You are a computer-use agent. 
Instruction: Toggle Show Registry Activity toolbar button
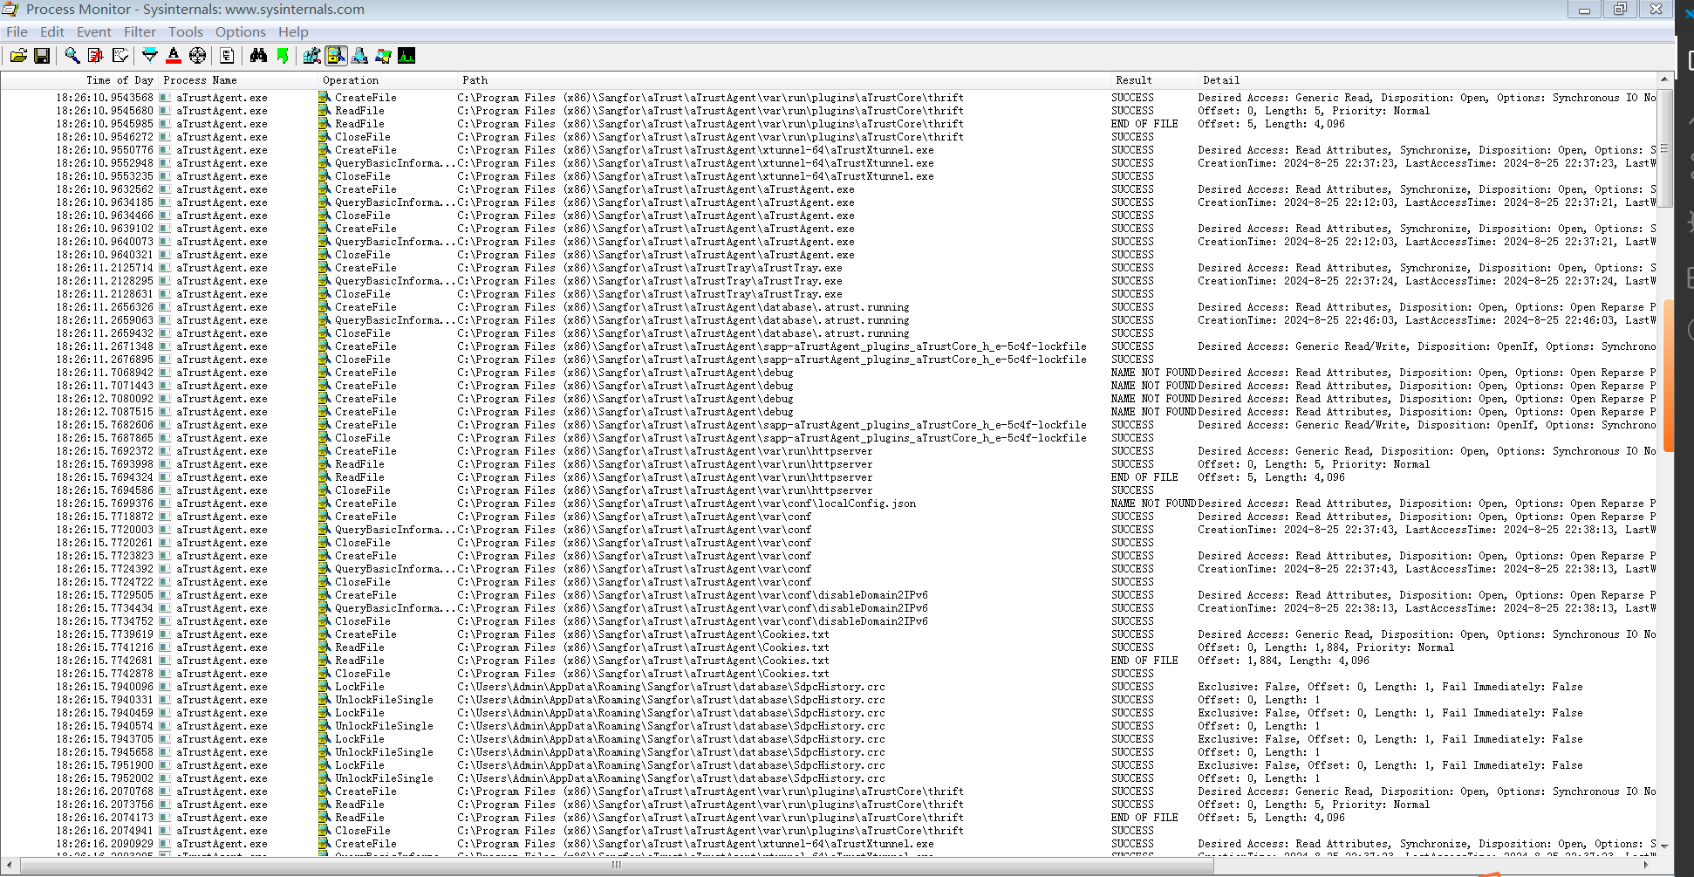311,56
